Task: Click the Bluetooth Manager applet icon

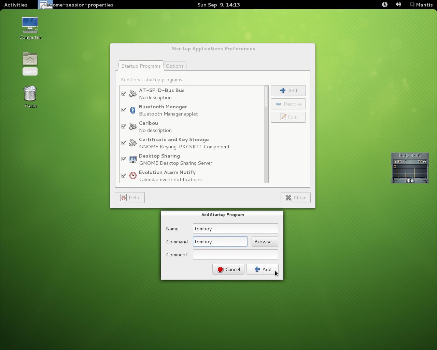Action: click(133, 110)
